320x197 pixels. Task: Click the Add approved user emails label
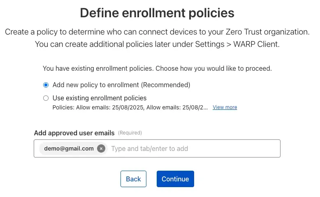(74, 133)
